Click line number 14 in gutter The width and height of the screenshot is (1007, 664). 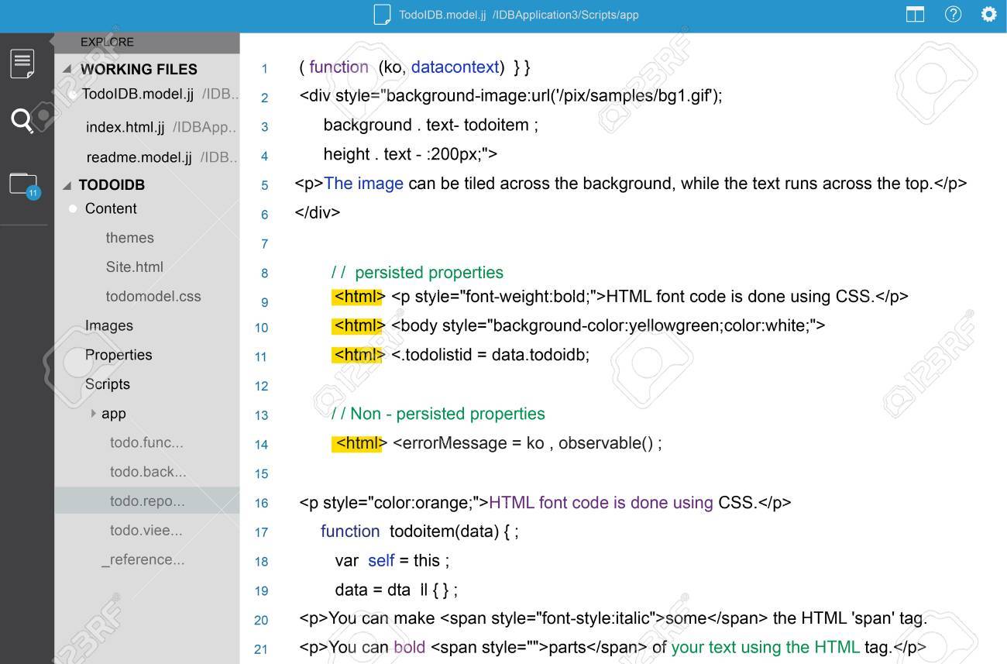261,445
